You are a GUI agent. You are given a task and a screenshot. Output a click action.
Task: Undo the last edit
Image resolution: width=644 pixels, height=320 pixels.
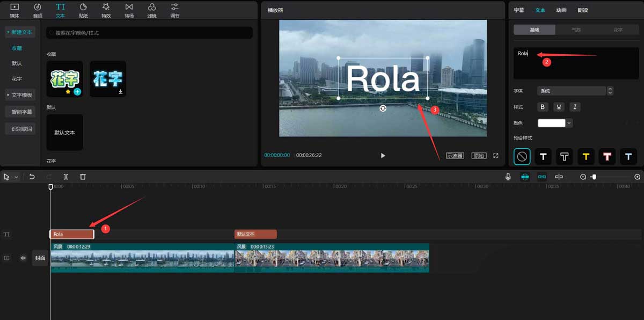(32, 176)
